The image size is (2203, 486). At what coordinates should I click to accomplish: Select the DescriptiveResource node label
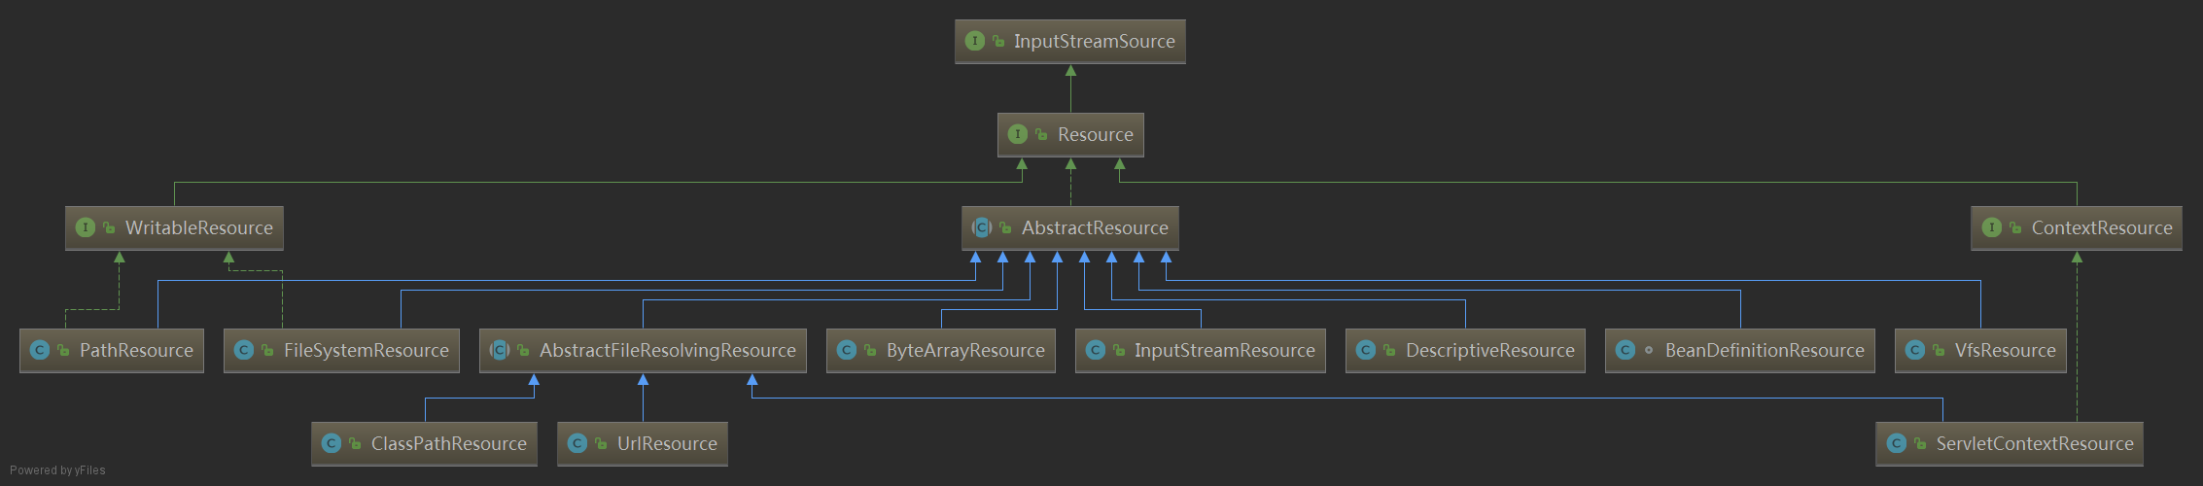point(1490,350)
